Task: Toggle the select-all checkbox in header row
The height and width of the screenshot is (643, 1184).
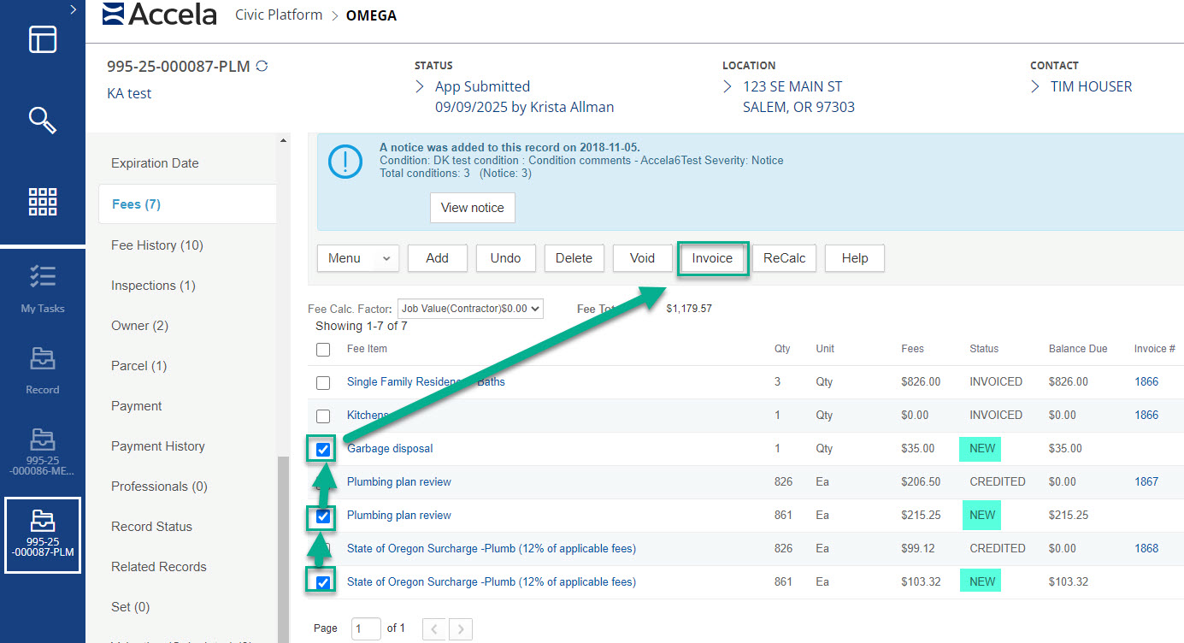Action: click(323, 349)
